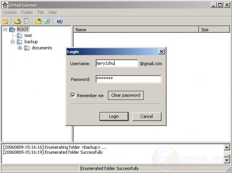Click the Cancel button in dialog
Viewport: 232px width, 173px height.
tap(147, 116)
